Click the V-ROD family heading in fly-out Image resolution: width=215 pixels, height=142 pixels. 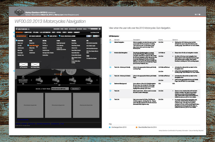(58, 41)
